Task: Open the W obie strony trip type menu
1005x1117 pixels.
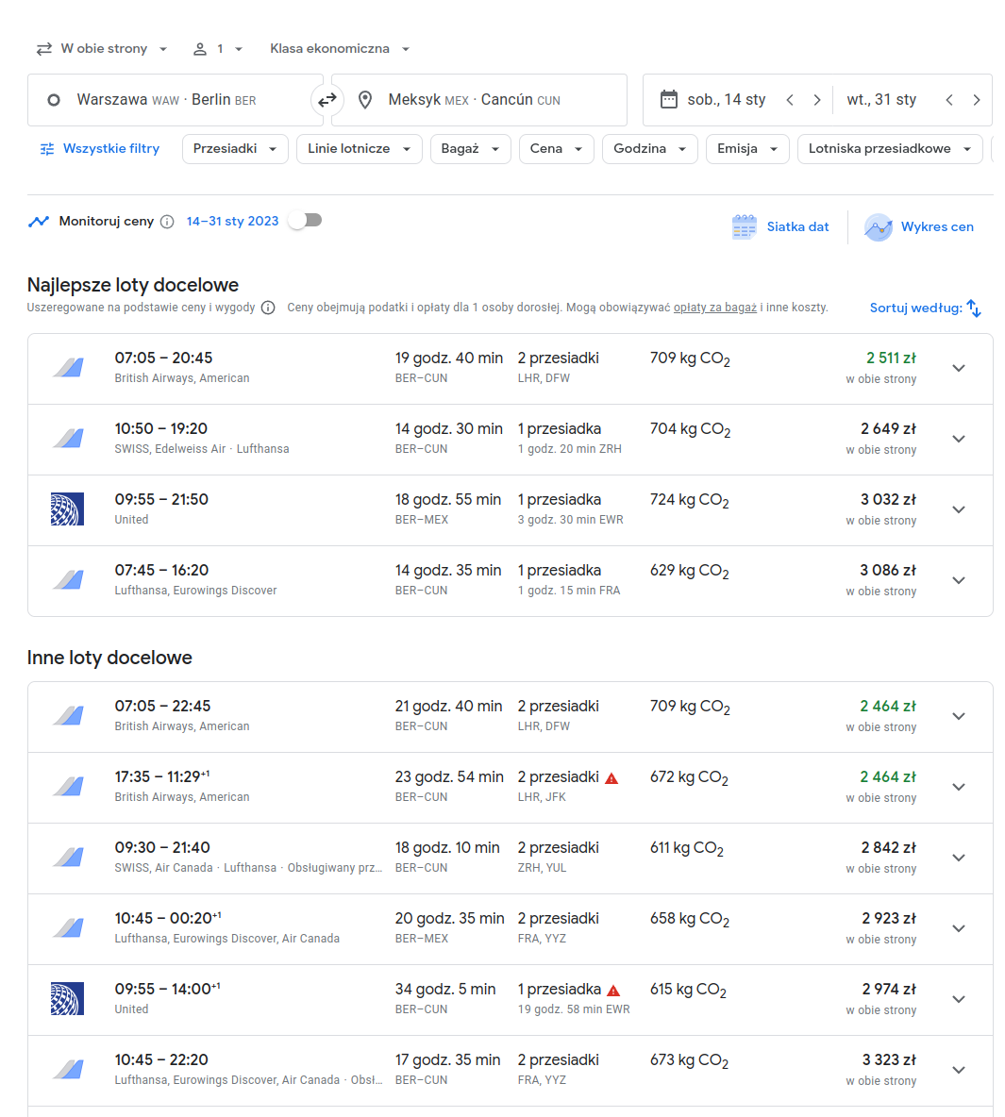Action: click(102, 49)
